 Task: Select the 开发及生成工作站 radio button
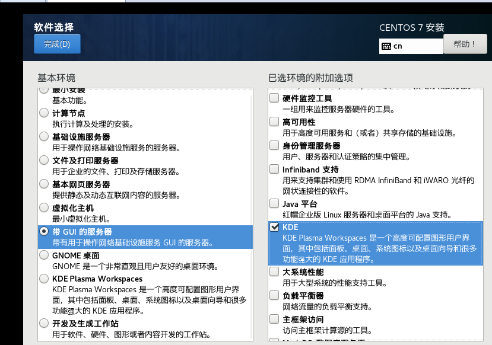[x=44, y=323]
